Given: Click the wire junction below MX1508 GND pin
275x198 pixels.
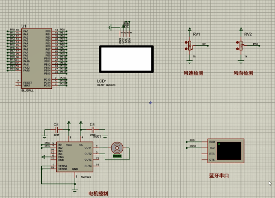Looking at the screenshot, I should point(75,184).
